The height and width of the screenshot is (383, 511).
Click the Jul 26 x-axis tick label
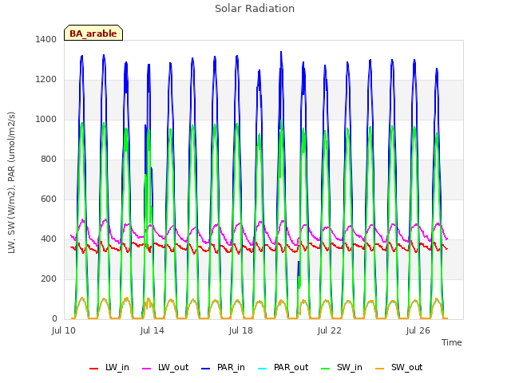point(418,330)
